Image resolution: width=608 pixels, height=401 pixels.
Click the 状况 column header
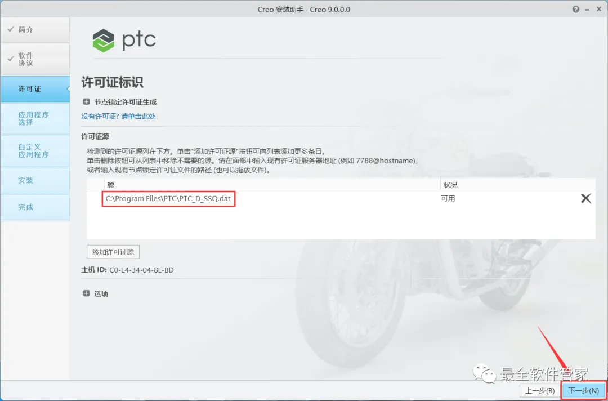pyautogui.click(x=518, y=185)
